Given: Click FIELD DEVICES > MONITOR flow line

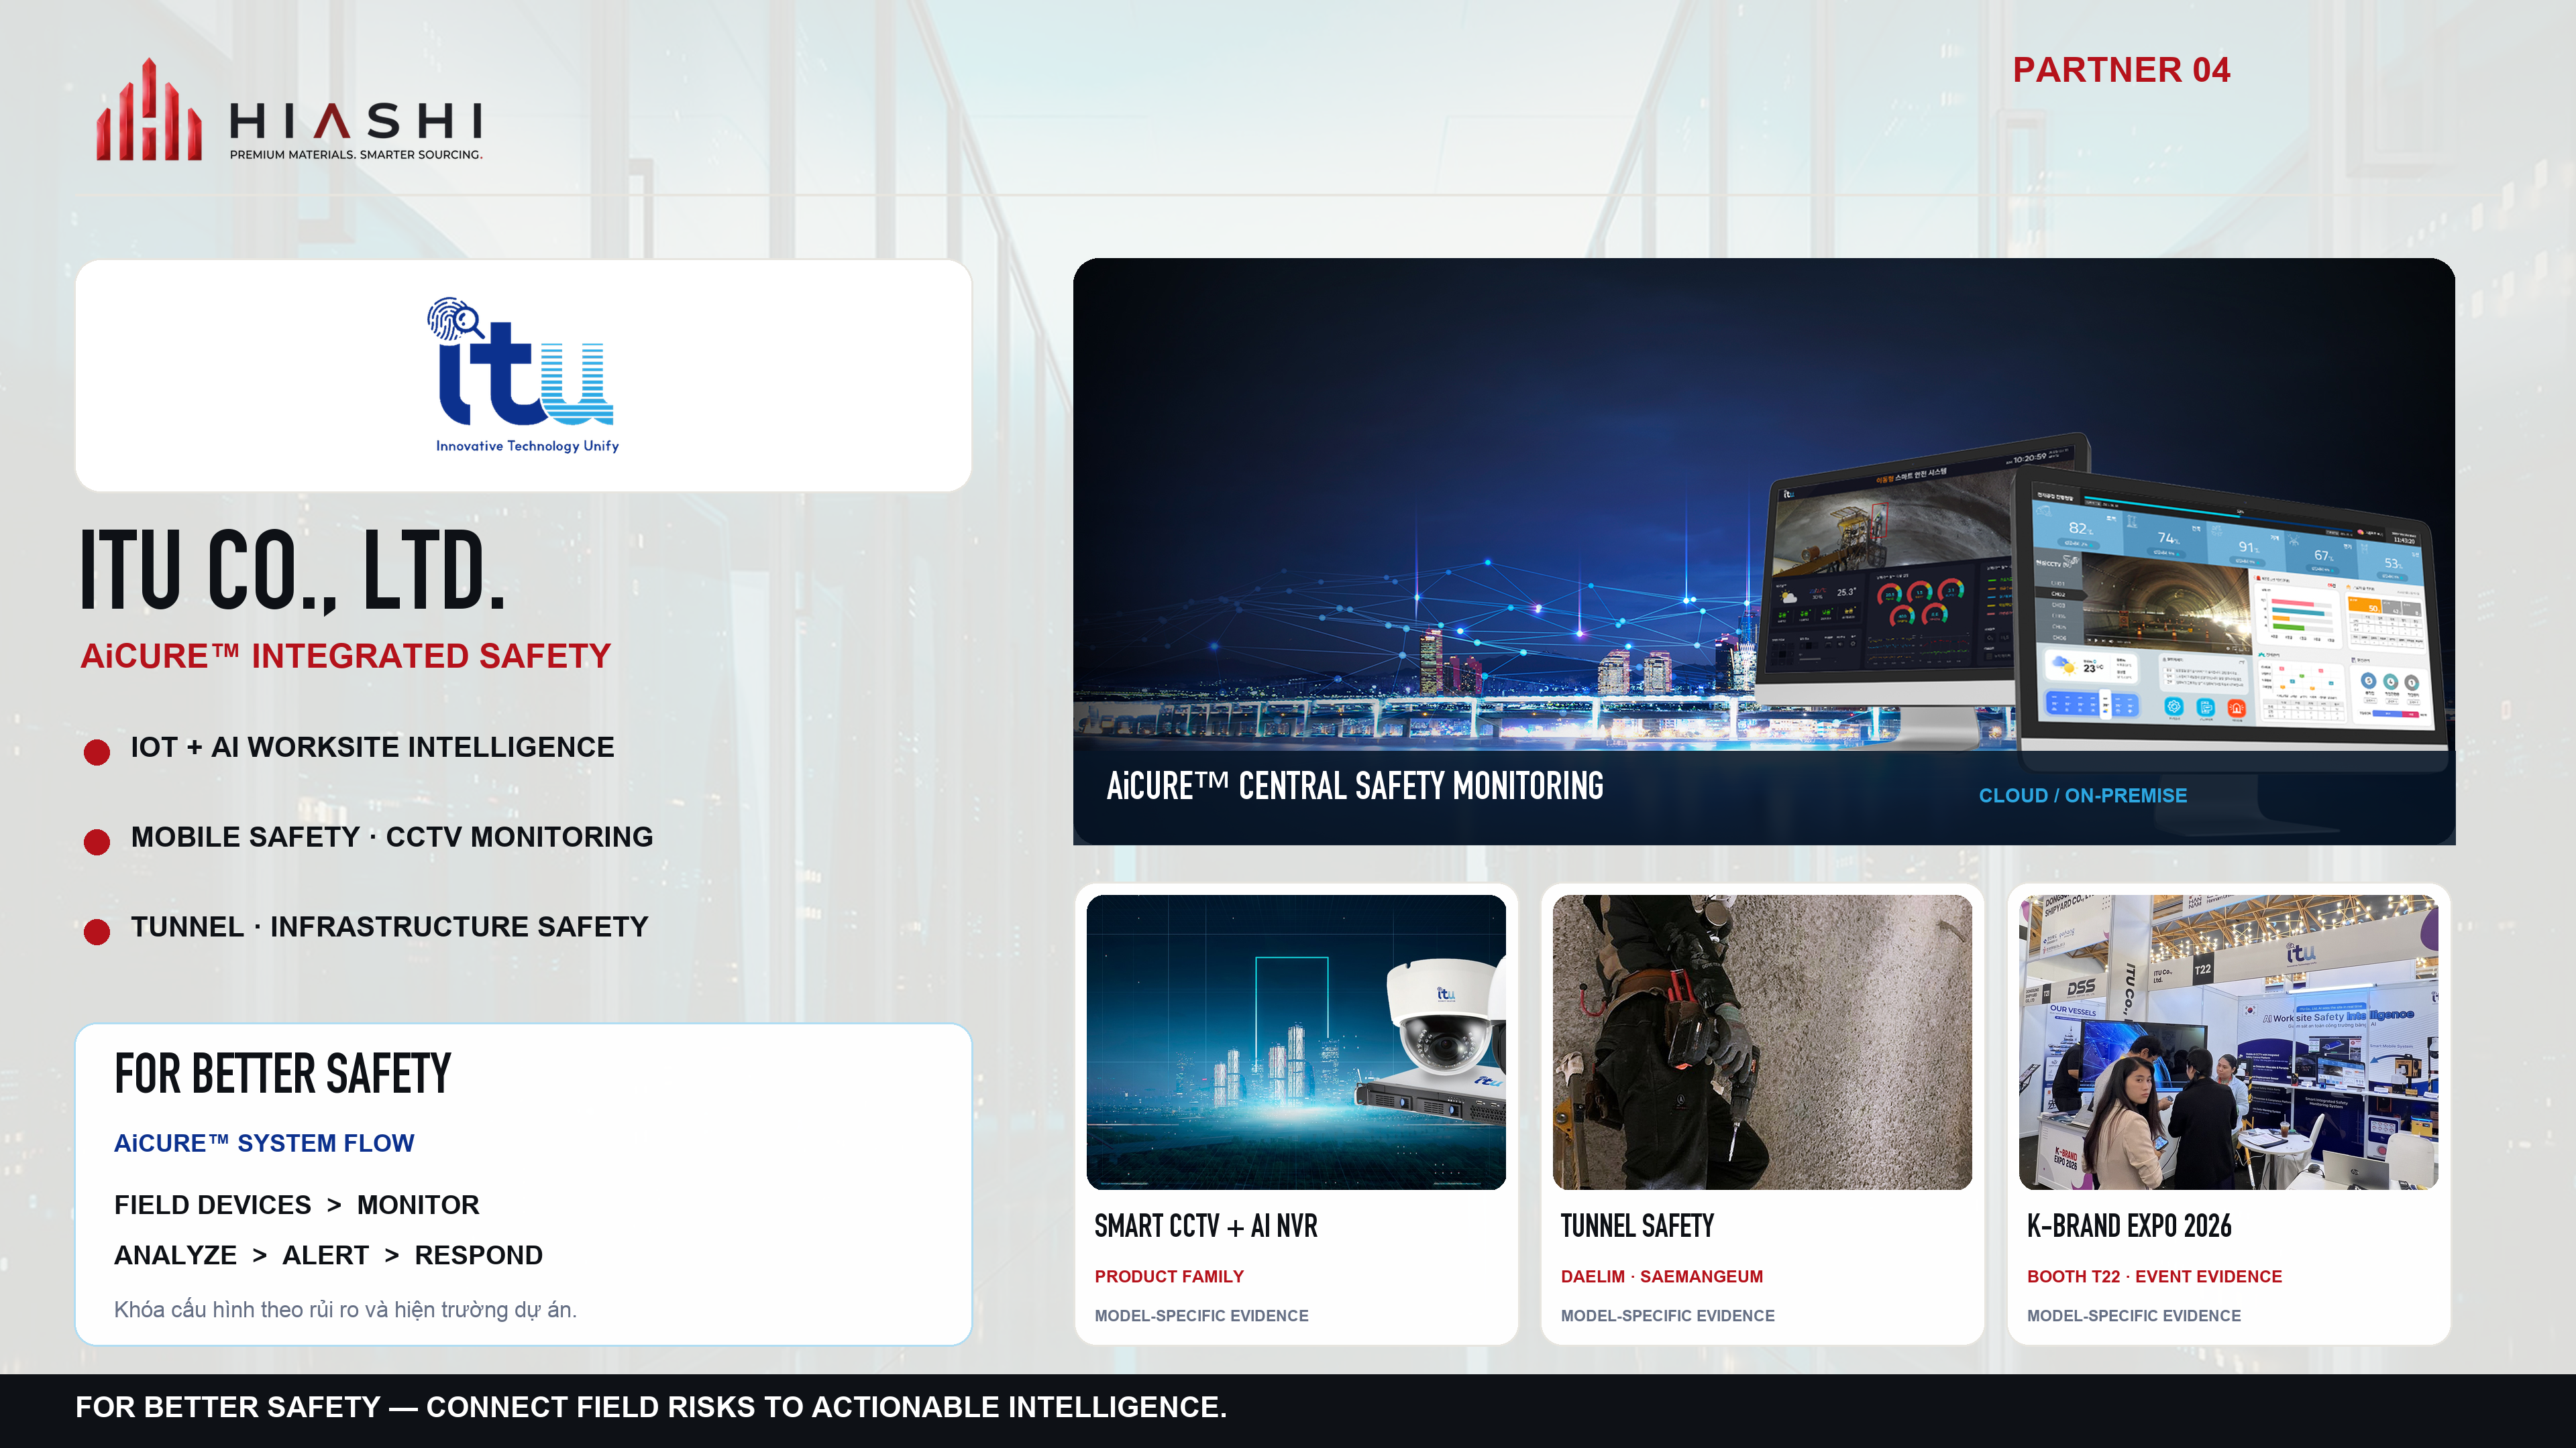Looking at the screenshot, I should point(297,1204).
